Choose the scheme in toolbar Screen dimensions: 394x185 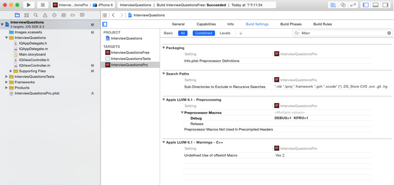tap(71, 5)
